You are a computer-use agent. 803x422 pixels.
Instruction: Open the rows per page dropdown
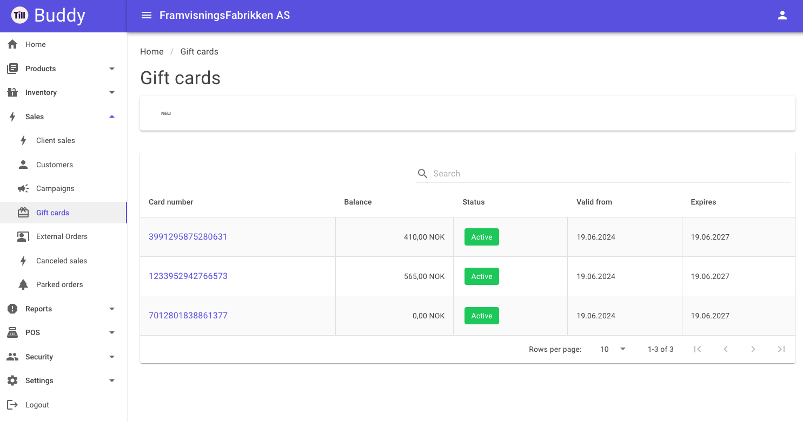coord(613,349)
